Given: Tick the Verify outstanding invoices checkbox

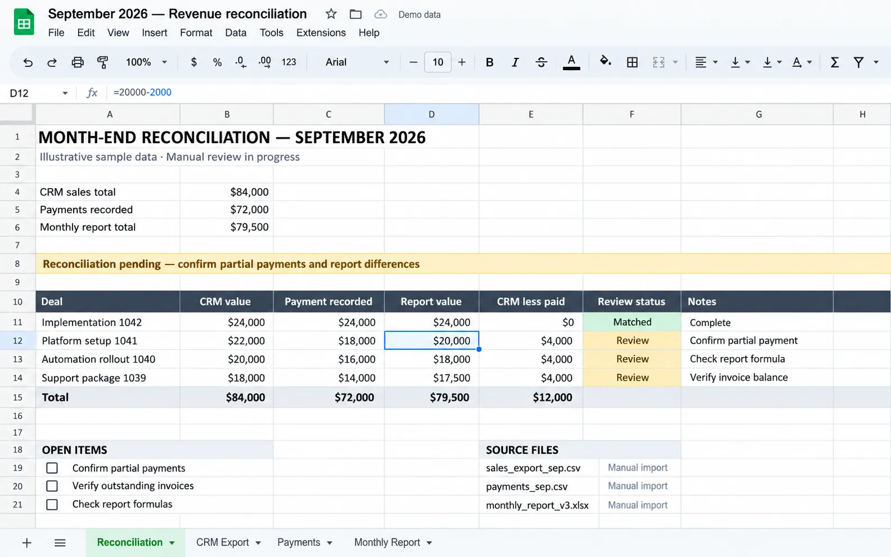Looking at the screenshot, I should 52,486.
